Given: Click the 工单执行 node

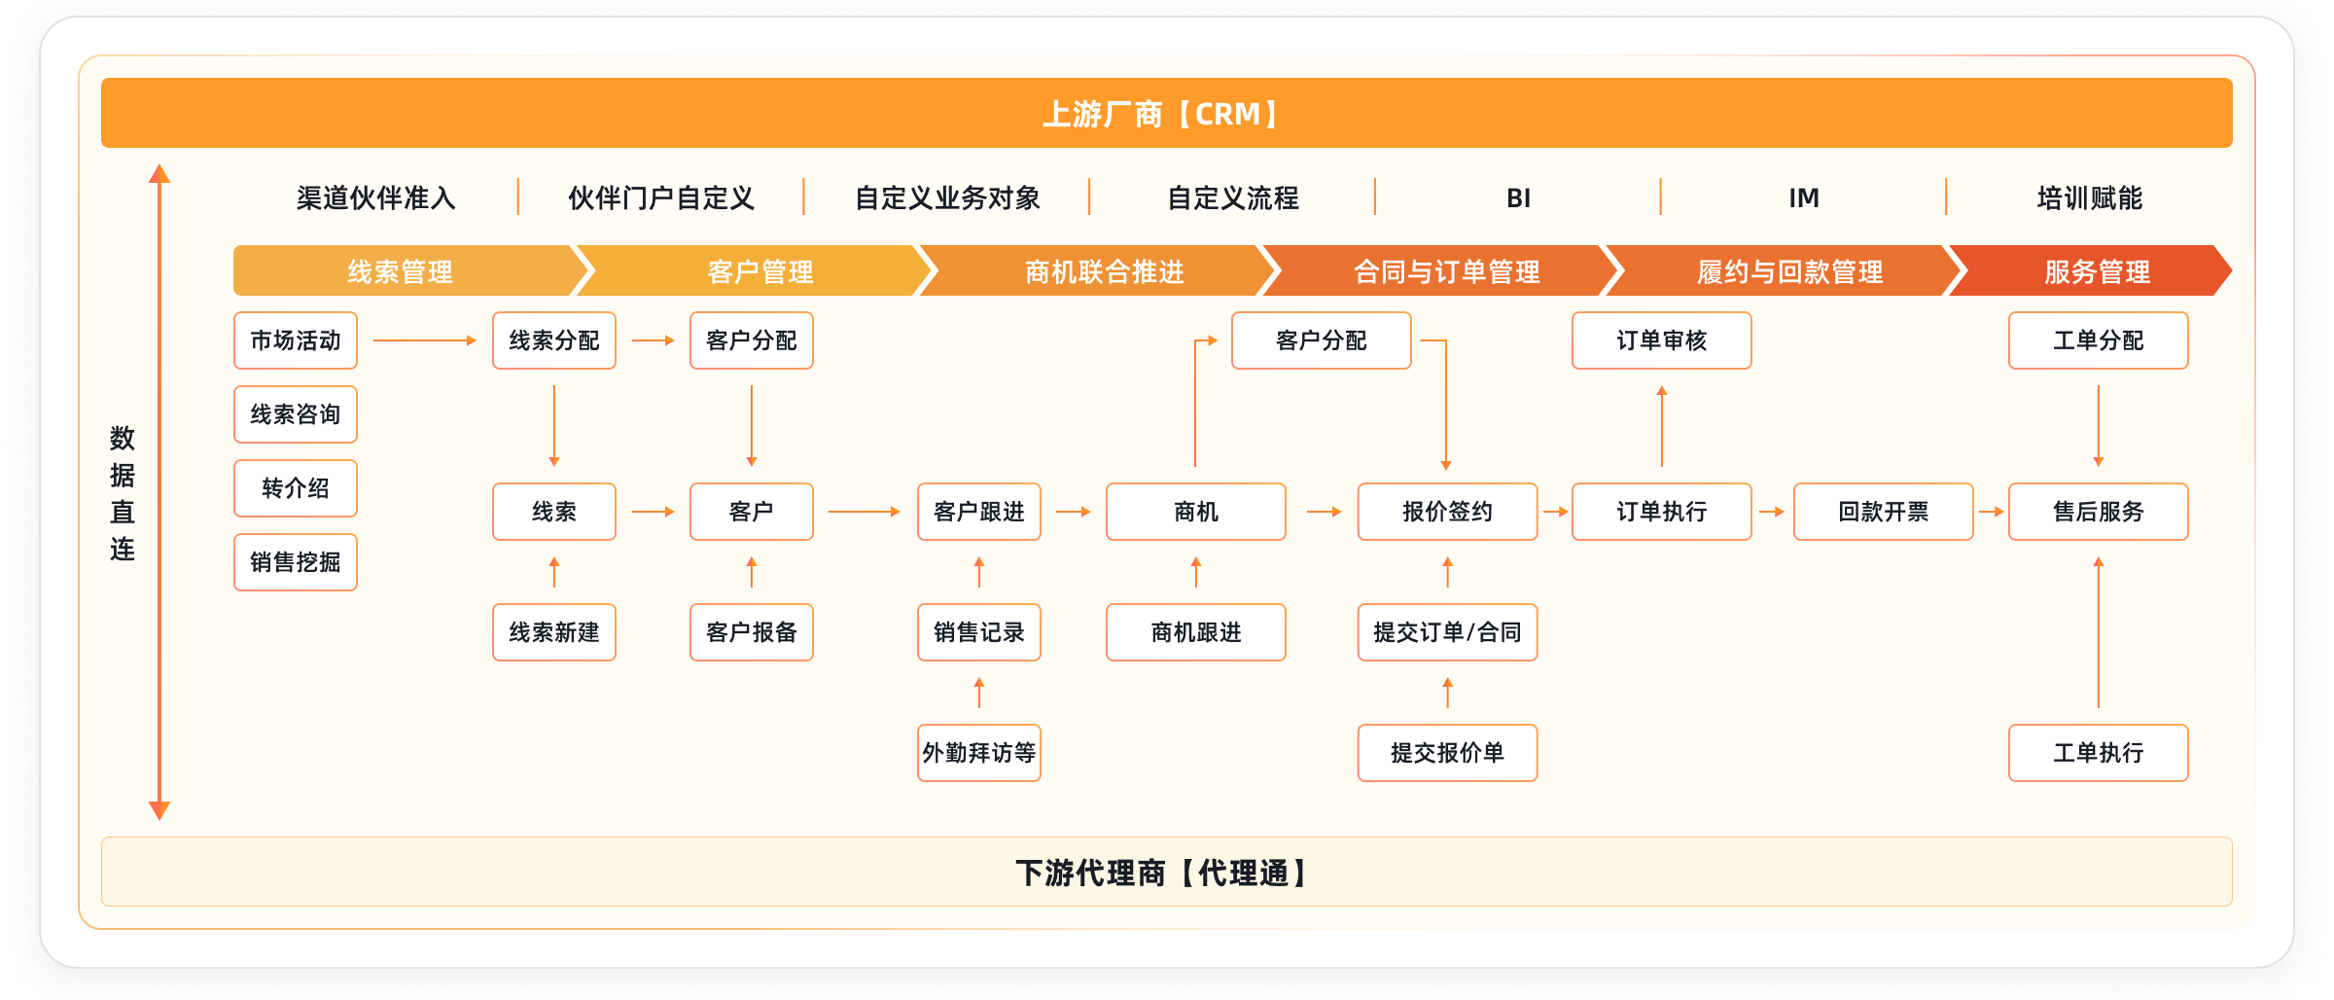Looking at the screenshot, I should pos(2098,753).
